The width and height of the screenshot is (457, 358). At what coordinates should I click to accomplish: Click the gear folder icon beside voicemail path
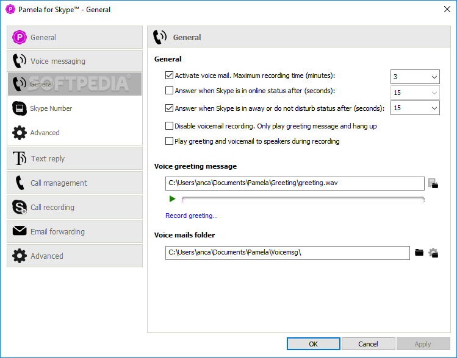(x=433, y=253)
